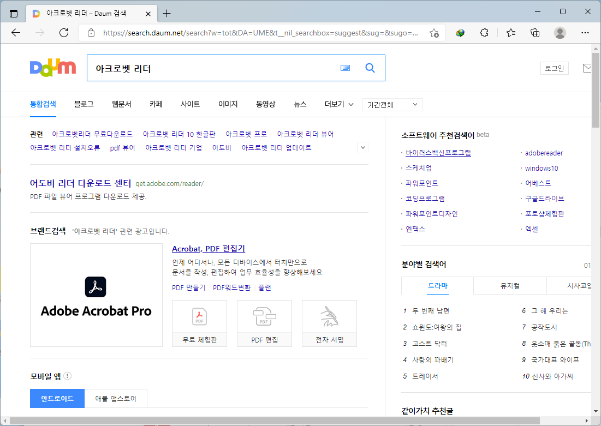
Task: View site information lock icon
Action: (91, 33)
